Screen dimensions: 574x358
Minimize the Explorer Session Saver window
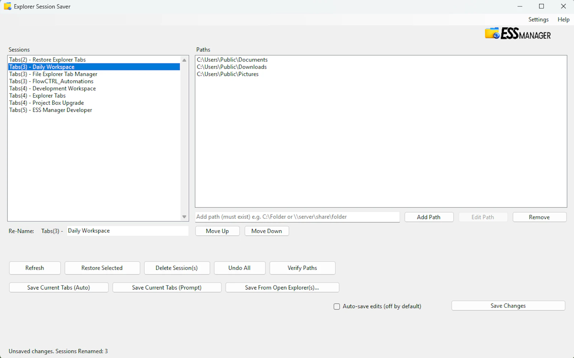coord(520,6)
